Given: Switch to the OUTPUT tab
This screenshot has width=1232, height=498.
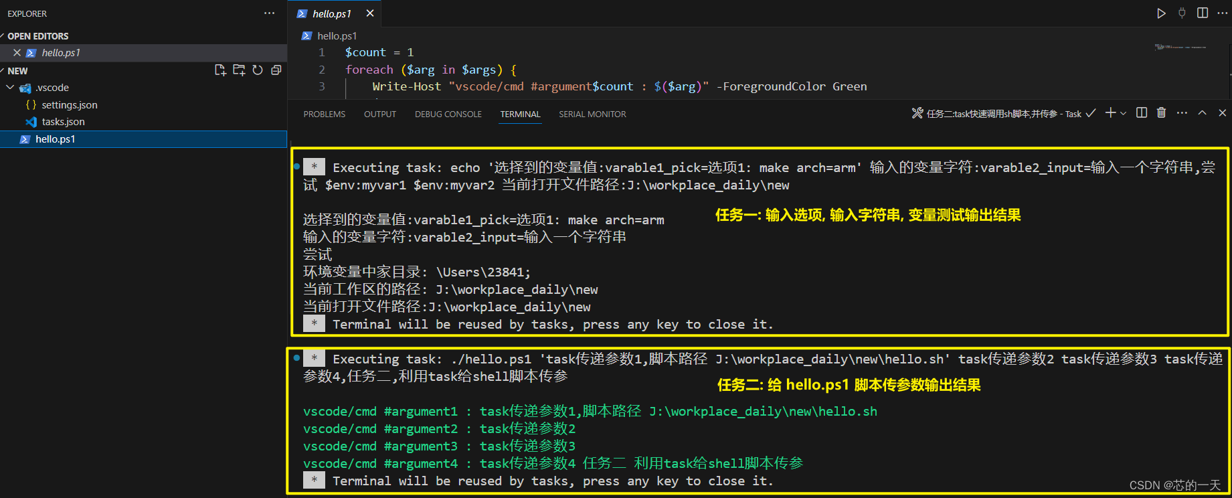Looking at the screenshot, I should [x=380, y=114].
